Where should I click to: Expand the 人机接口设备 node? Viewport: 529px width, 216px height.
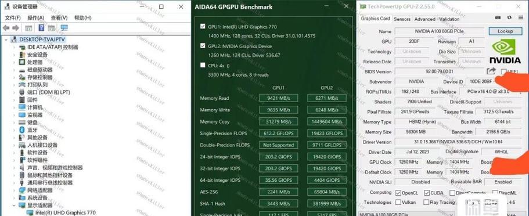coord(14,145)
